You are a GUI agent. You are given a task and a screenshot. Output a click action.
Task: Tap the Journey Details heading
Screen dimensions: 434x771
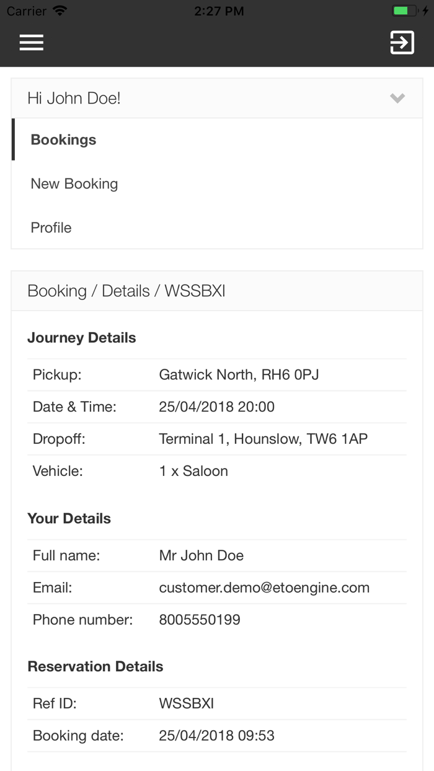click(82, 338)
